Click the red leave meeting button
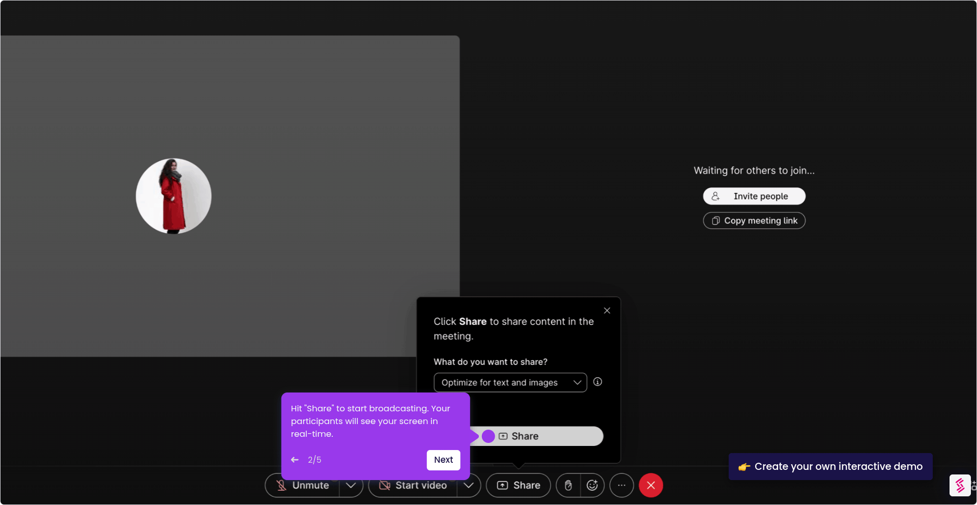The width and height of the screenshot is (977, 505). click(x=651, y=485)
